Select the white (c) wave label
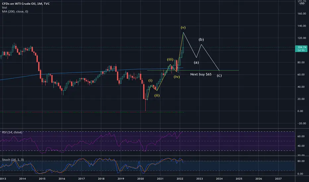The image size is (309, 182). tap(219, 75)
